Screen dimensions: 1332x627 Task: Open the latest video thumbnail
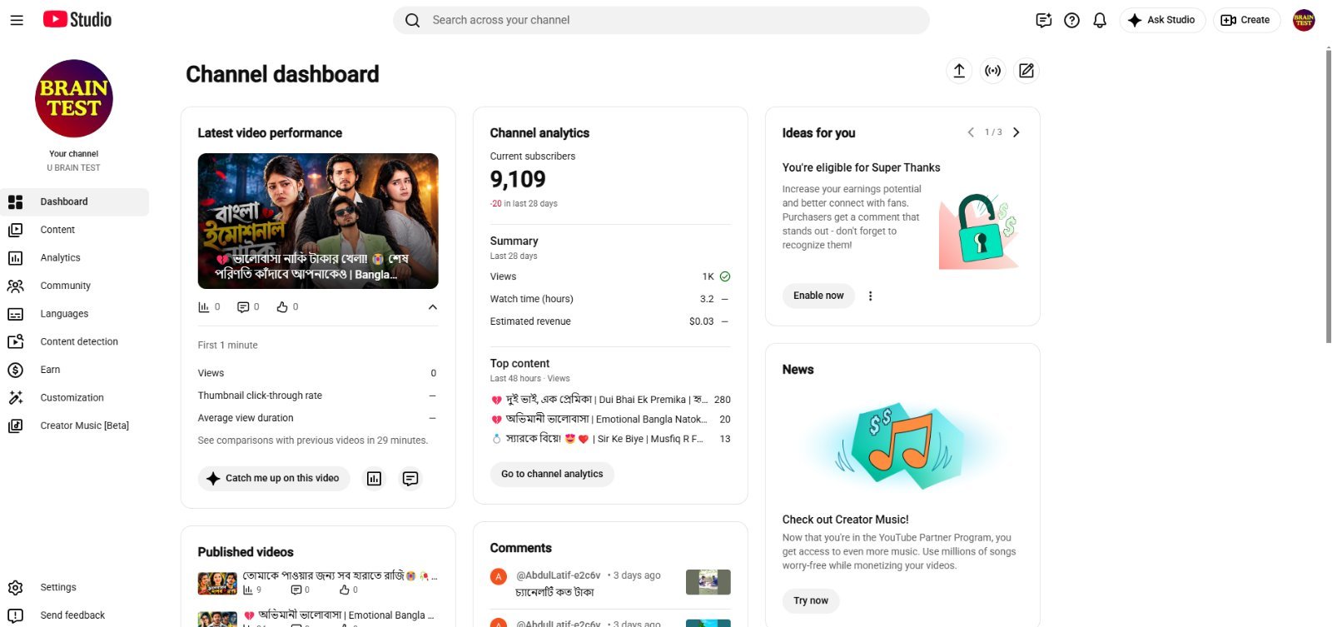click(x=318, y=221)
